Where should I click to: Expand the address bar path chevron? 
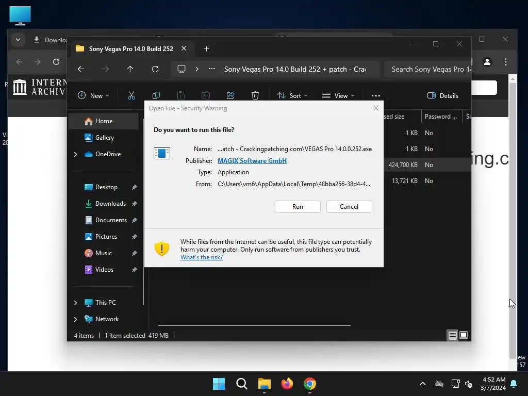(x=197, y=69)
